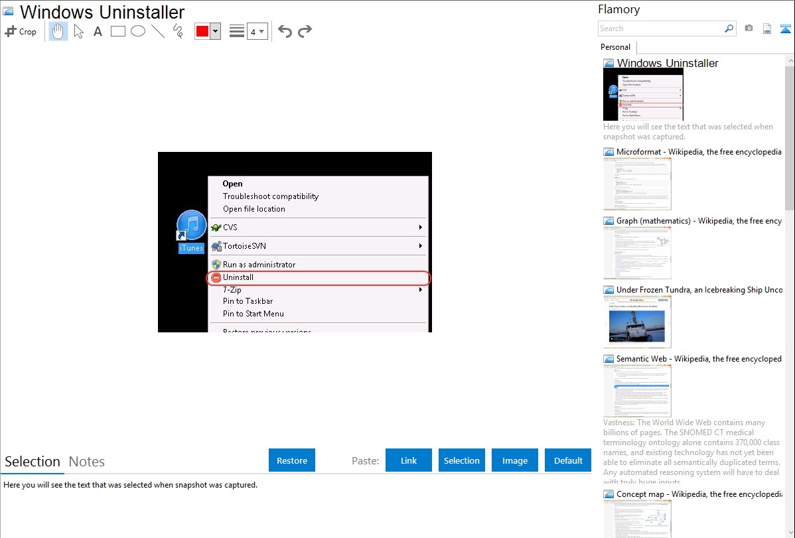Open the Notes tab
This screenshot has height=538, width=795.
pos(87,462)
